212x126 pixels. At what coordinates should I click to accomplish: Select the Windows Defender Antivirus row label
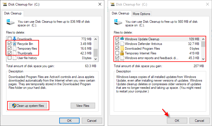point(144,44)
